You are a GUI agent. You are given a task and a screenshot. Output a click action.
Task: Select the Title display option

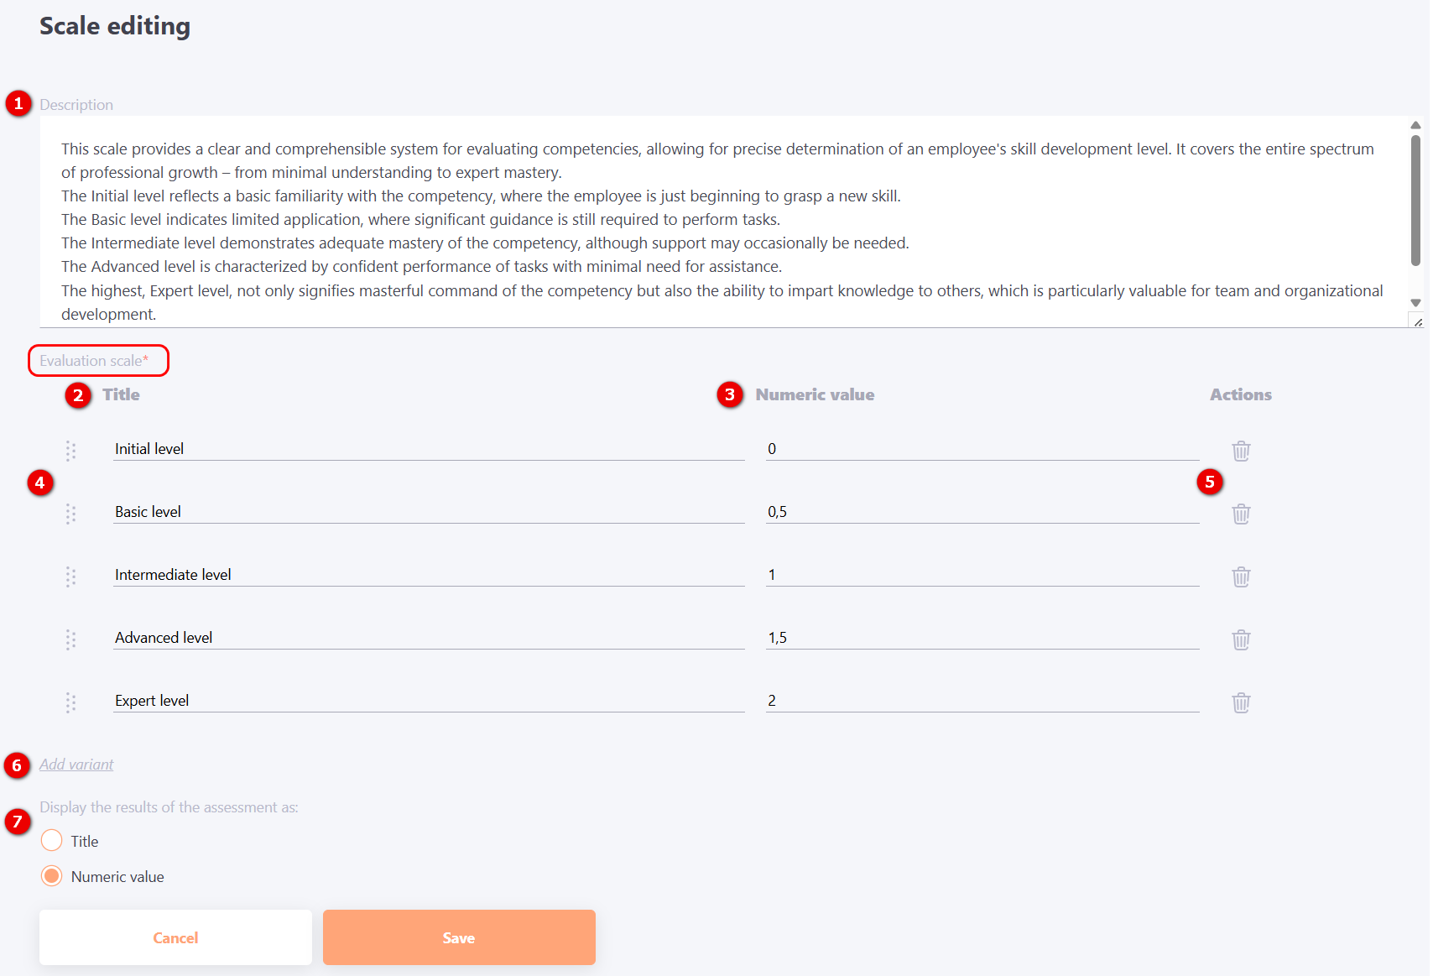(52, 840)
